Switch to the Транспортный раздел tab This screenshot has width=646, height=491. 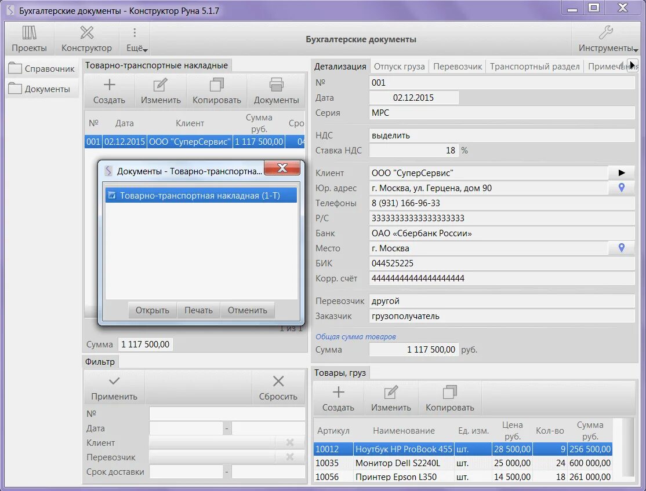[535, 66]
